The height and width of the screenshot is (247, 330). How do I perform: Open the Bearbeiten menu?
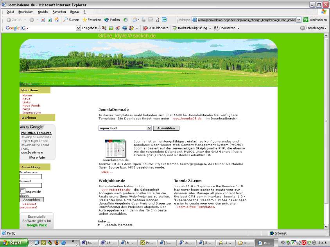26,12
